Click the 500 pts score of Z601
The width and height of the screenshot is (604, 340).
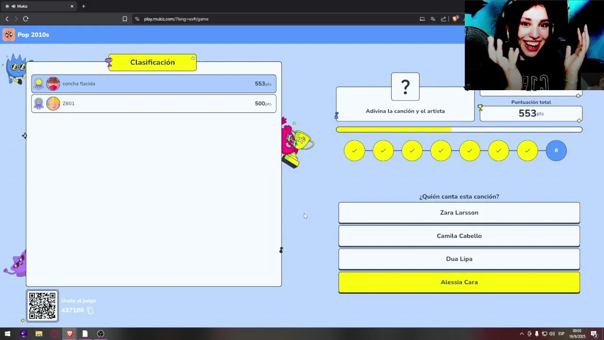pos(263,103)
